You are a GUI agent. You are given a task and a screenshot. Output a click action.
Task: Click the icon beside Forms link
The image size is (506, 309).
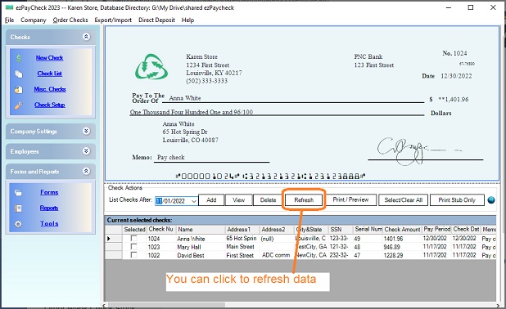[x=18, y=193]
